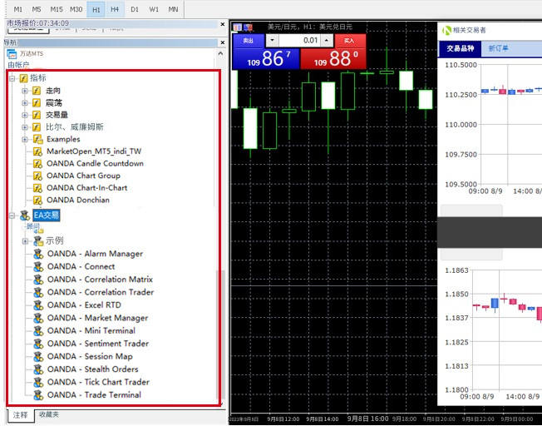Click the 相关交易者 panel logo icon

pos(447,31)
